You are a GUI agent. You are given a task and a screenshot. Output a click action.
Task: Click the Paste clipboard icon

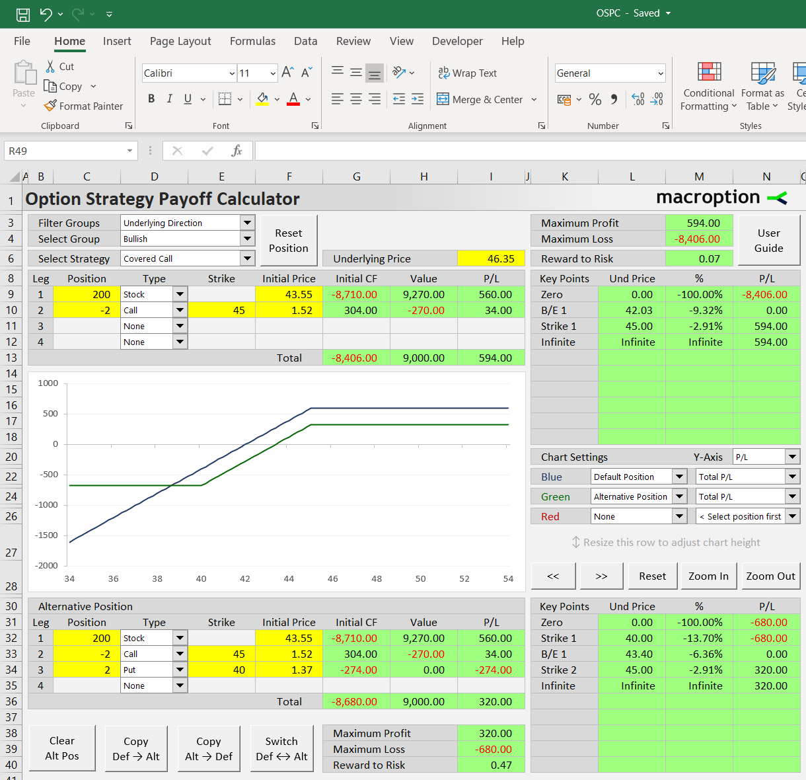click(x=24, y=72)
